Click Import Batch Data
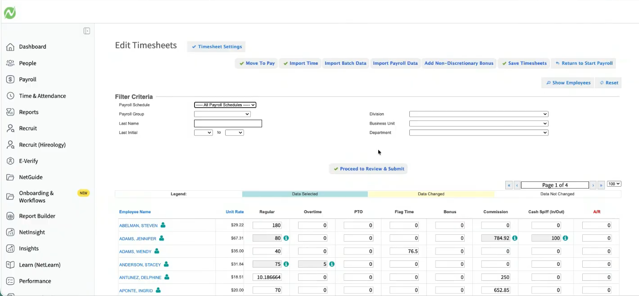 [345, 63]
